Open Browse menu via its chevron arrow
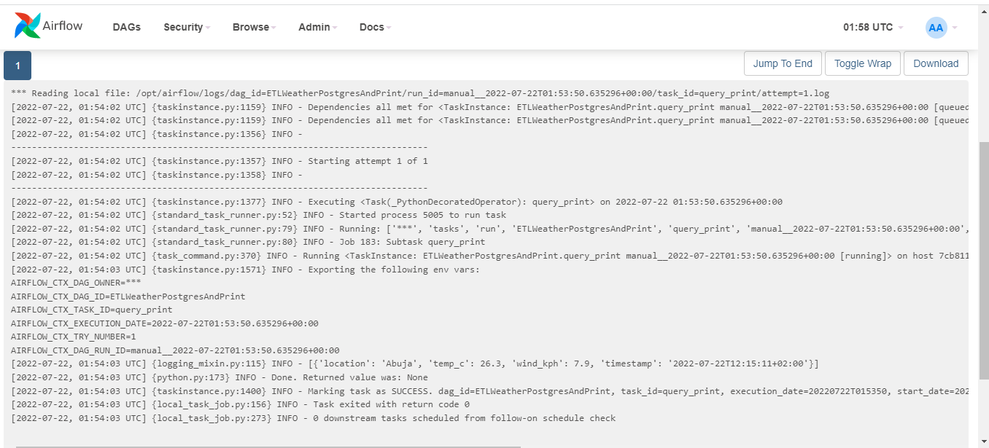This screenshot has height=448, width=989. [x=274, y=28]
